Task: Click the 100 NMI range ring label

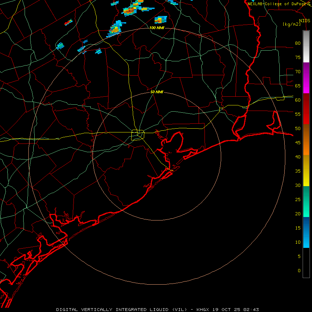Action: pyautogui.click(x=157, y=28)
